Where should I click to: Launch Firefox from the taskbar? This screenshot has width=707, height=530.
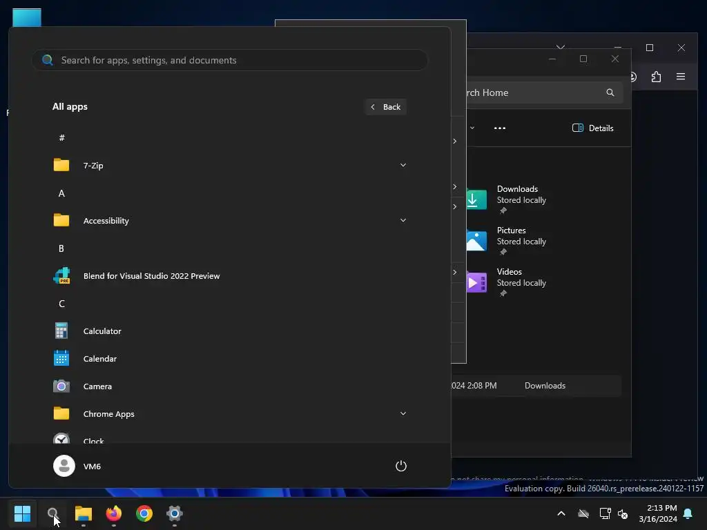[114, 513]
